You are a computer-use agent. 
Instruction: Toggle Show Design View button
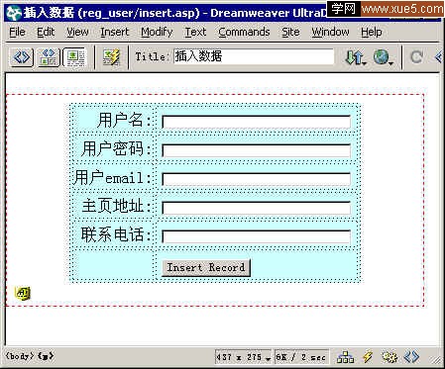tap(75, 57)
